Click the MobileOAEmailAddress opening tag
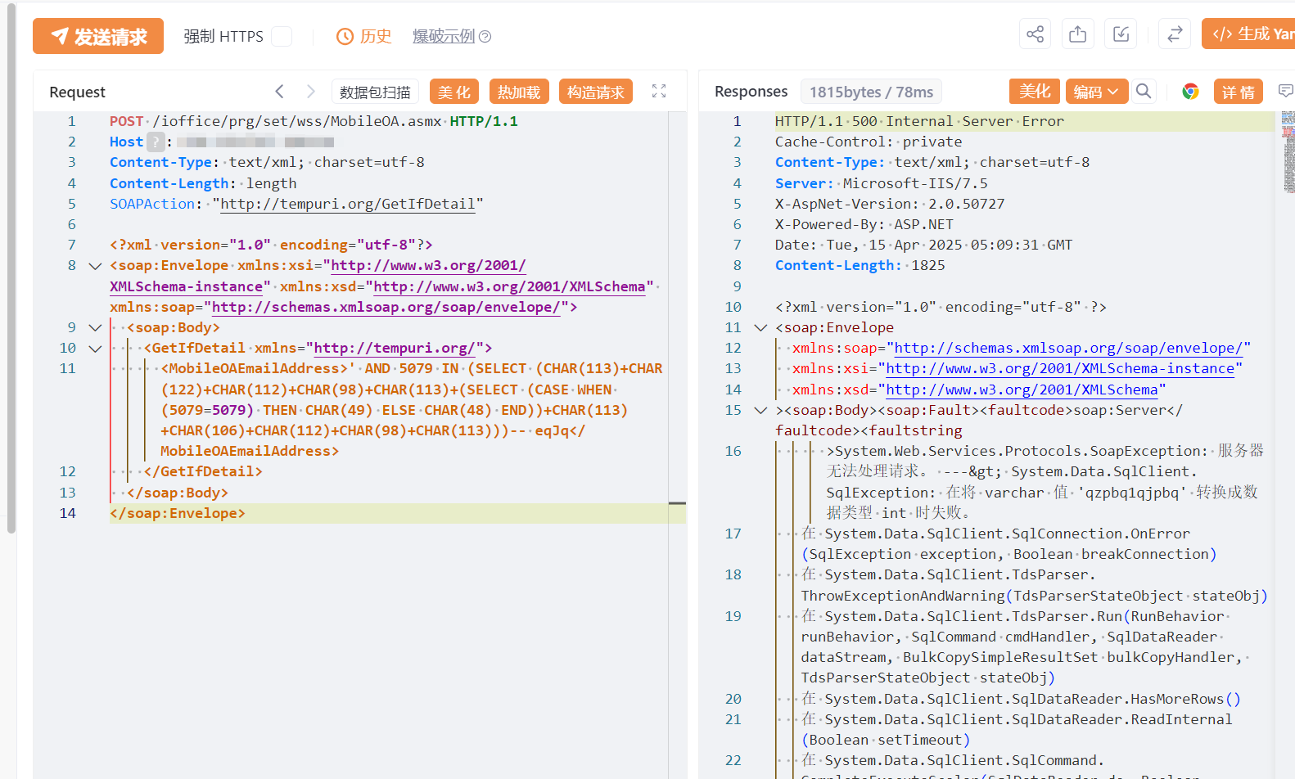This screenshot has width=1295, height=779. (255, 368)
